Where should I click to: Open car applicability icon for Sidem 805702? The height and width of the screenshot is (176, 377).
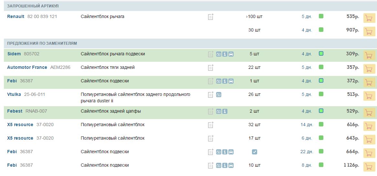(x=231, y=54)
